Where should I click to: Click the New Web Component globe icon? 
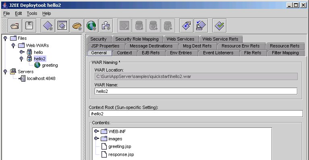91,26
